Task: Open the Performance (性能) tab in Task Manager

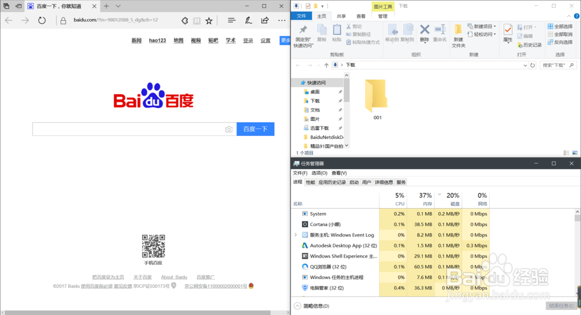Action: coord(310,182)
